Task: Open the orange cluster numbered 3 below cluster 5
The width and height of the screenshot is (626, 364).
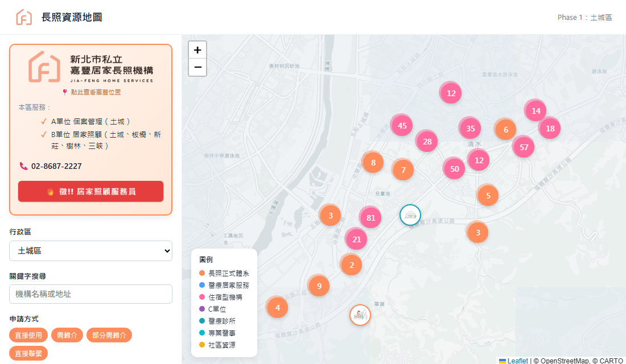Action: tap(477, 232)
